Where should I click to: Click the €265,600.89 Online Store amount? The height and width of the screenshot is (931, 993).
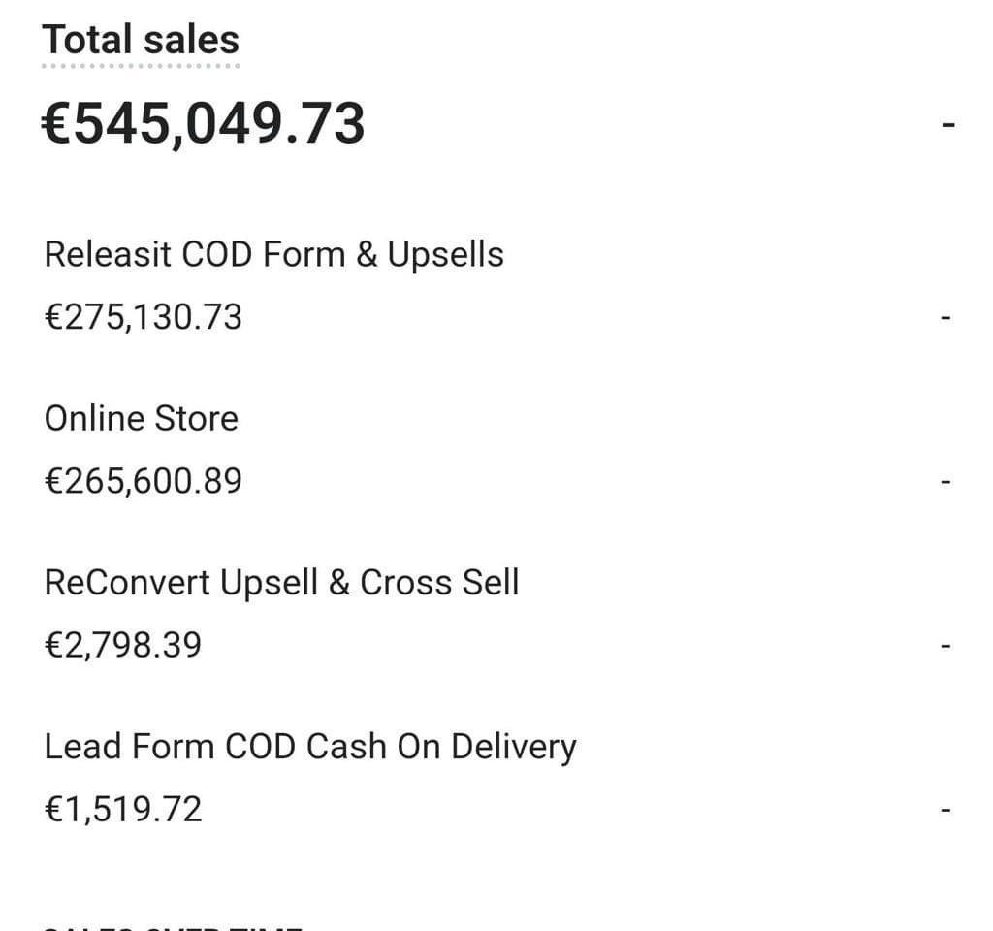pyautogui.click(x=144, y=481)
